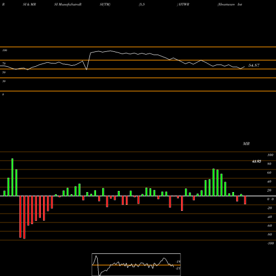The image size is (276, 276).
Task: Click the 50 level label on RSI axis
Action: tap(4, 72)
